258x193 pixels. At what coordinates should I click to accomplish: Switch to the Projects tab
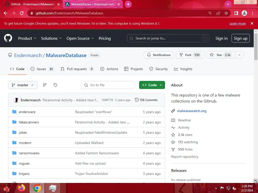click(134, 69)
